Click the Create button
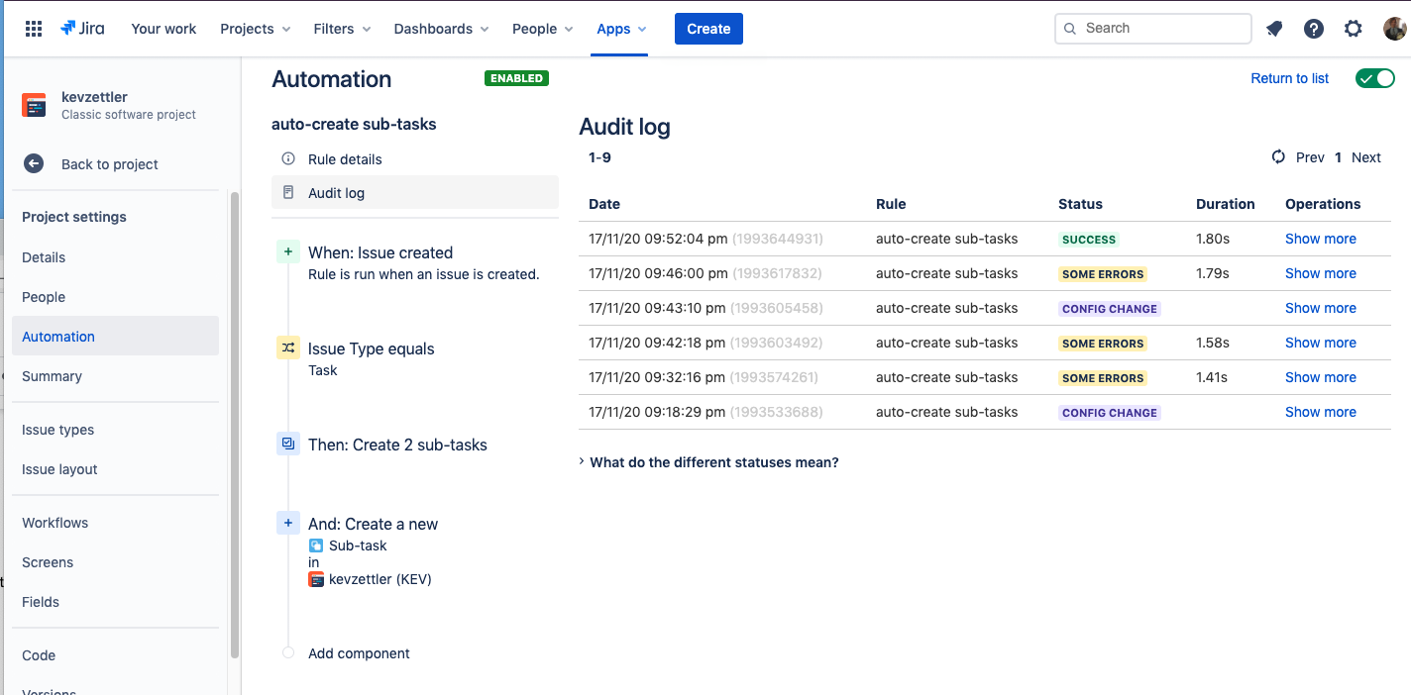Viewport: 1411px width, 695px height. (x=708, y=29)
